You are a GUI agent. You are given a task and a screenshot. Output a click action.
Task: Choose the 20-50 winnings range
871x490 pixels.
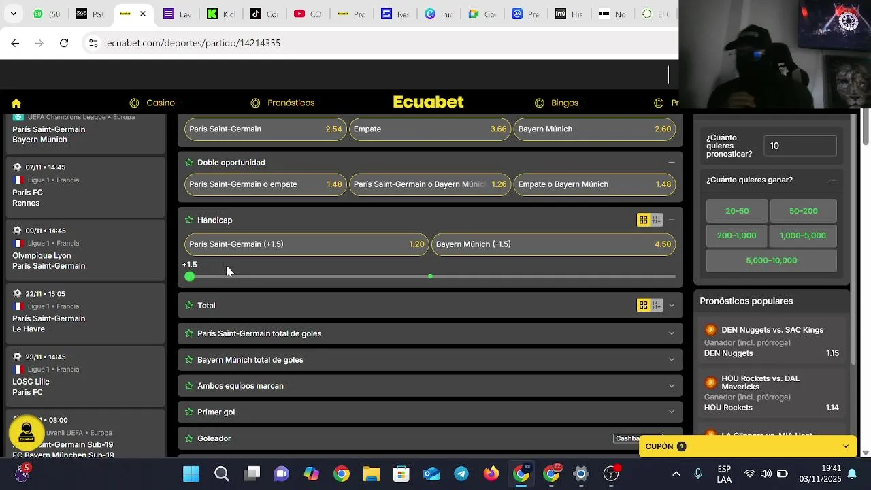[x=737, y=211]
